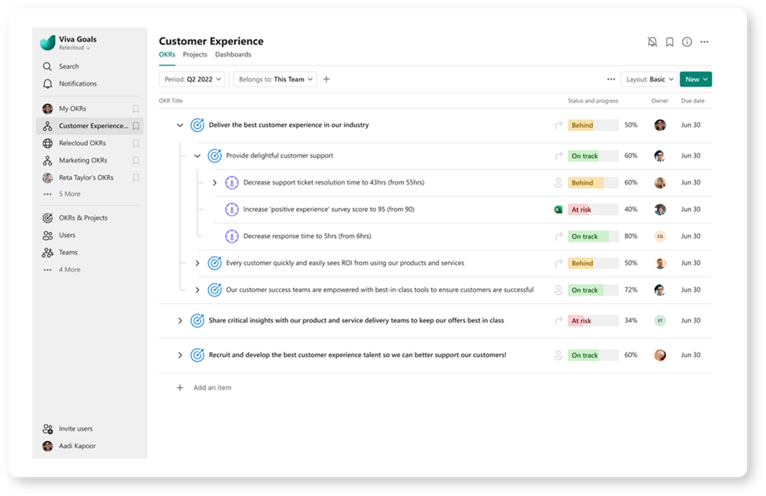Click the info icon in header
This screenshot has height=496, width=766.
click(x=687, y=42)
